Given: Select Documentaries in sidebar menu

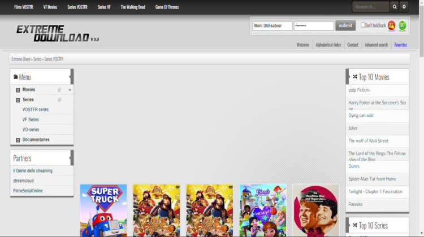Looking at the screenshot, I should tap(36, 139).
